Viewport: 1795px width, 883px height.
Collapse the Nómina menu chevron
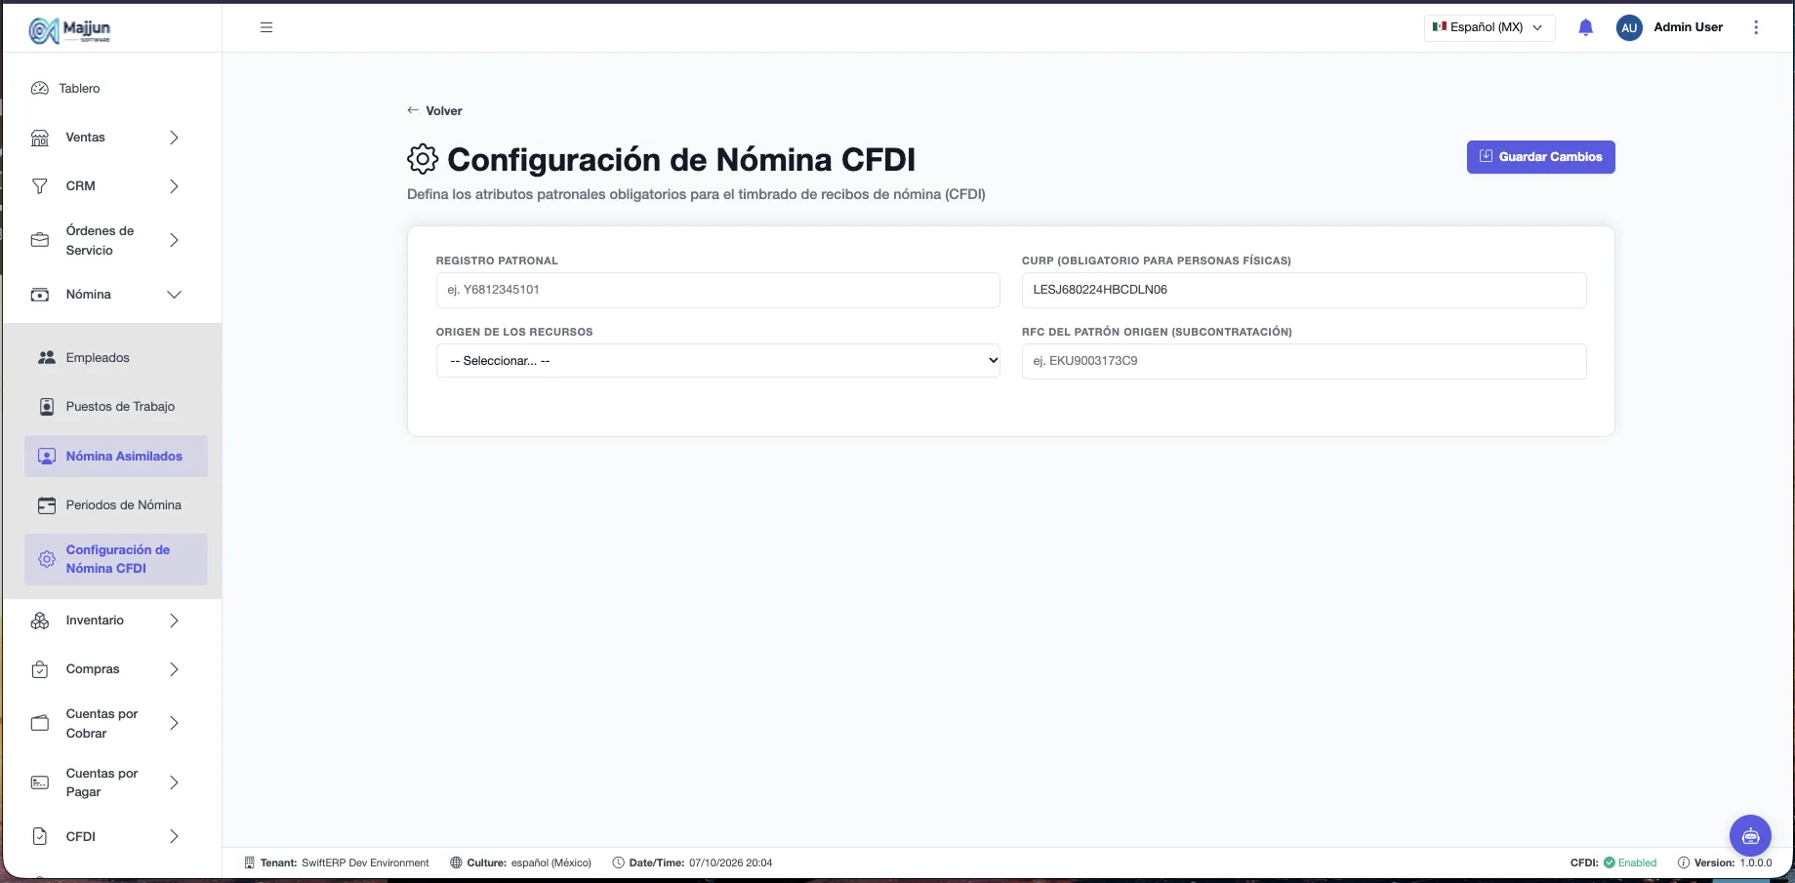[x=174, y=295]
